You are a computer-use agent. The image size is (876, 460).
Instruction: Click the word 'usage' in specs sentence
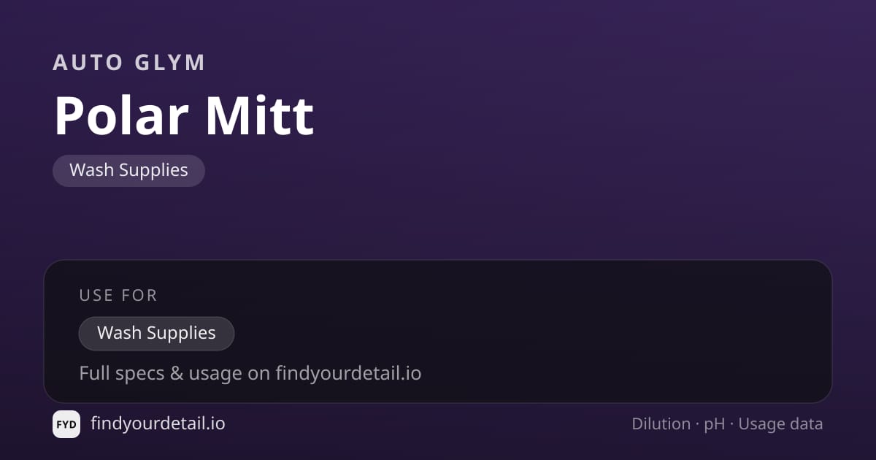215,375
